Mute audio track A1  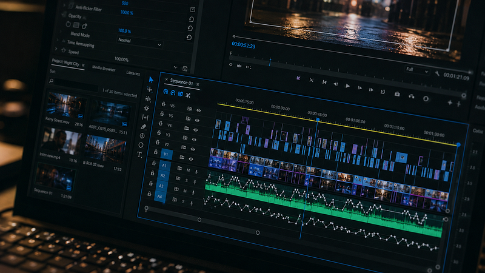tap(188, 170)
